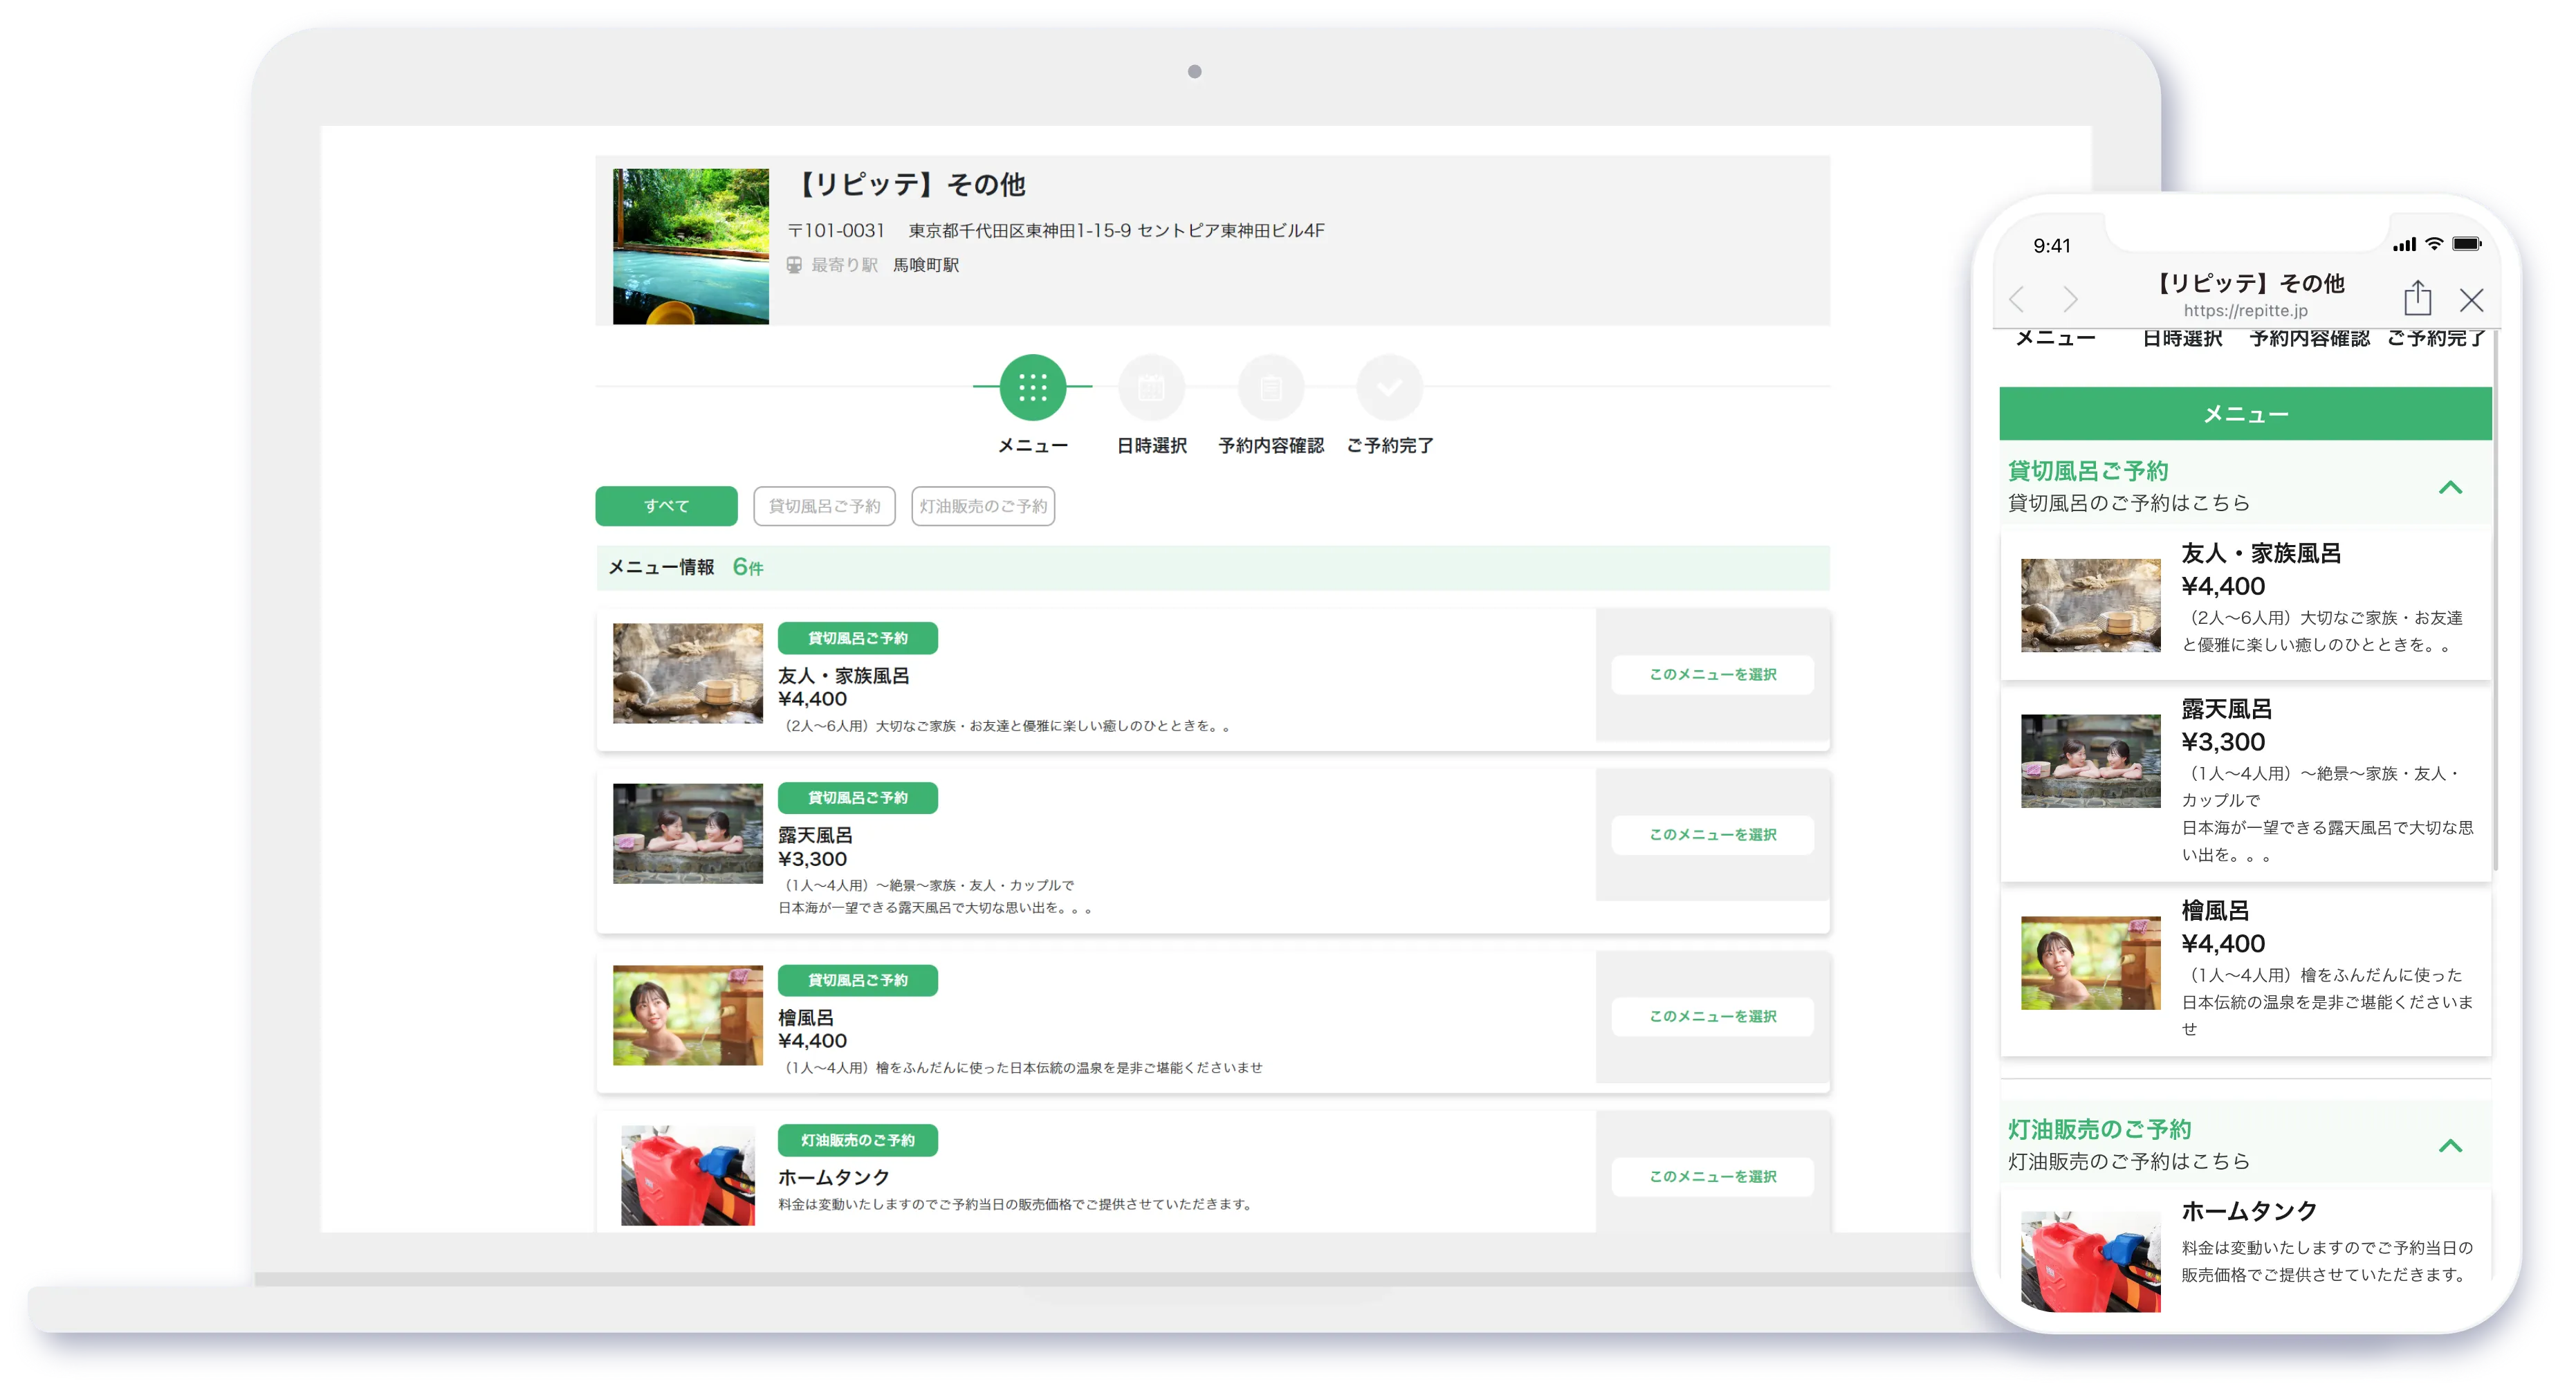Tap the phone browser forward arrow

[x=2070, y=299]
